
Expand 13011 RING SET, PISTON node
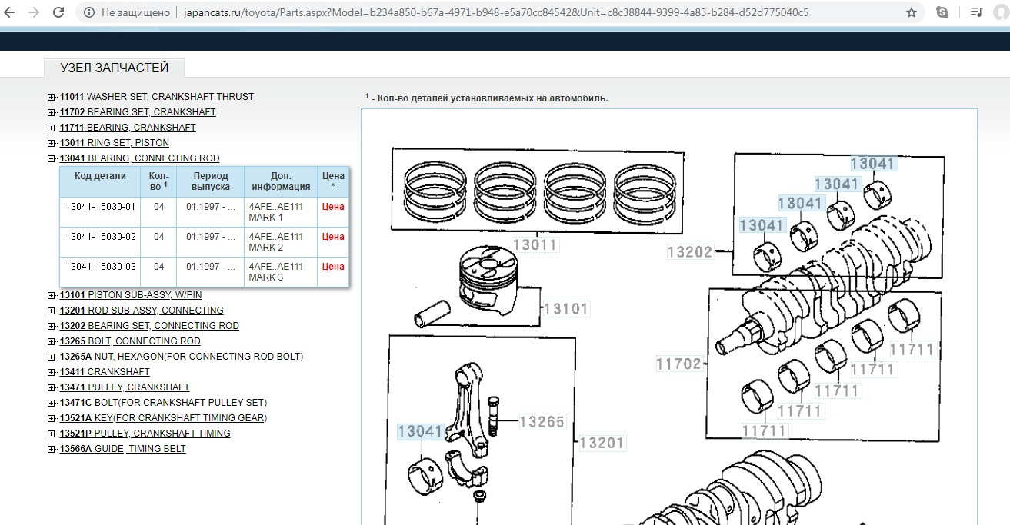coord(52,143)
